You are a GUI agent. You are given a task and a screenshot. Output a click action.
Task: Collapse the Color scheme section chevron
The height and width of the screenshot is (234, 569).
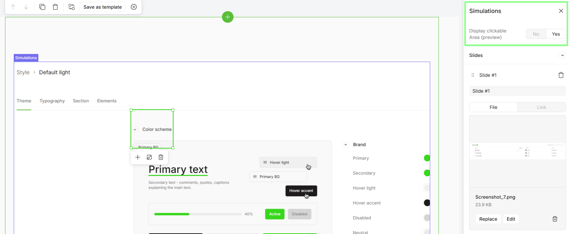pyautogui.click(x=135, y=129)
